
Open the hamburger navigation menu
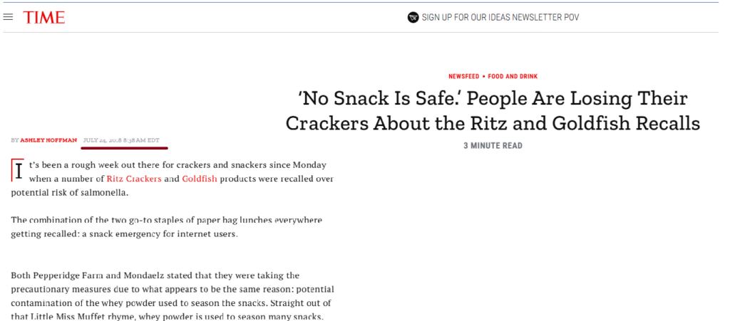(9, 17)
